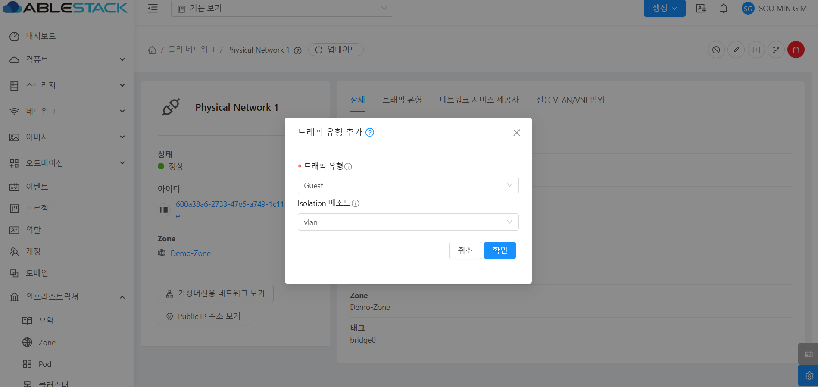Image resolution: width=818 pixels, height=387 pixels.
Task: Click the edit pencil icon
Action: click(x=736, y=50)
